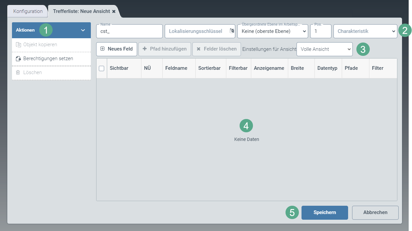This screenshot has height=231, width=412.
Task: Click the Pos. number field
Action: (x=320, y=31)
